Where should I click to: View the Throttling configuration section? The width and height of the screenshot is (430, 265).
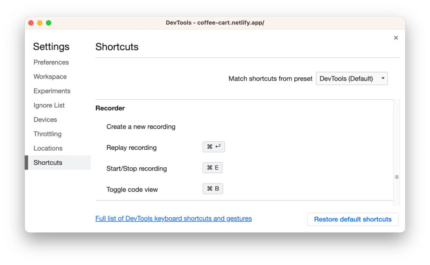point(47,134)
